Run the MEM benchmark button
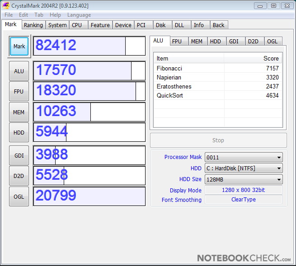 (x=19, y=112)
